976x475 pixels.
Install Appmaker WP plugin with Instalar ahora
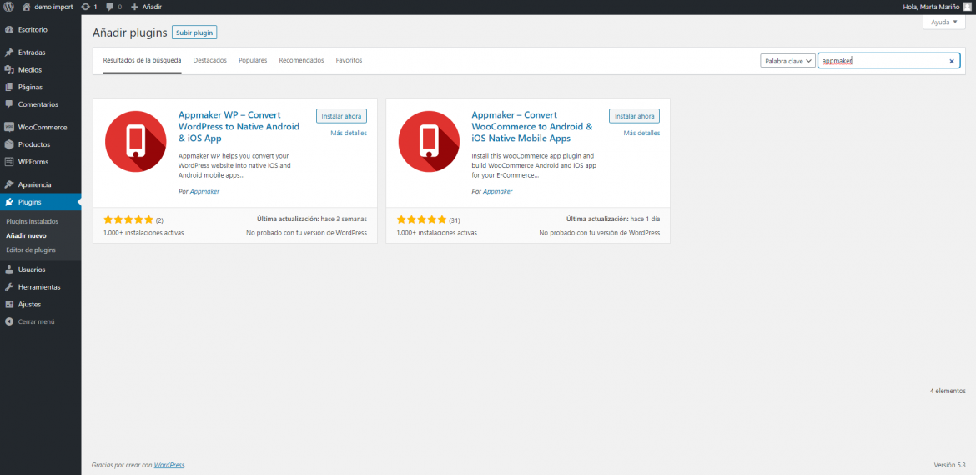point(341,116)
